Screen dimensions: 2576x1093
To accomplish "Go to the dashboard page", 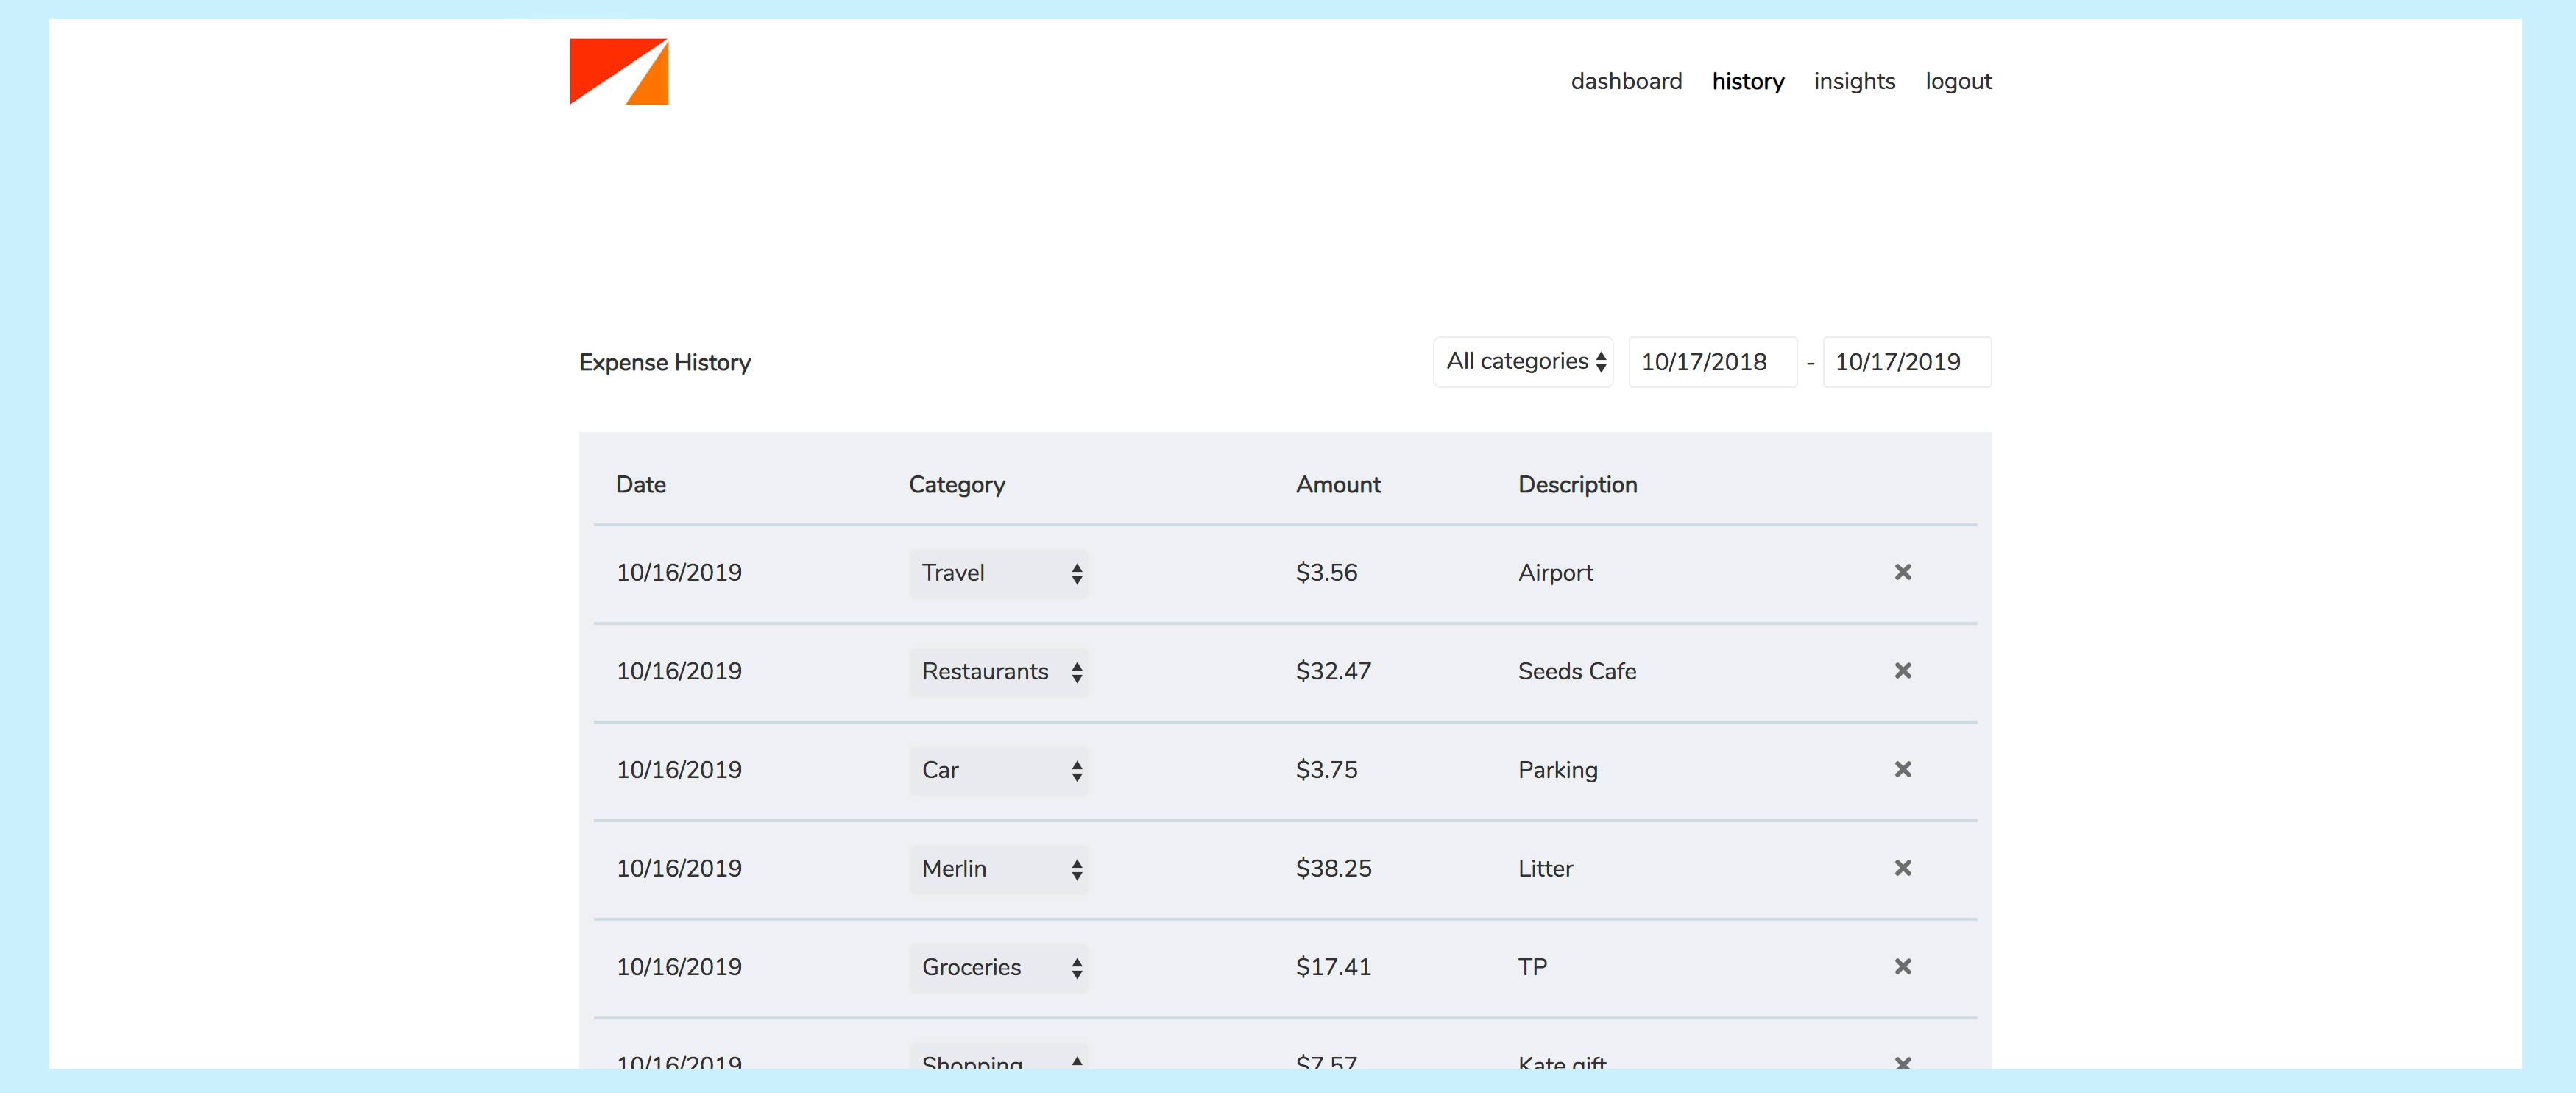I will click(x=1626, y=81).
